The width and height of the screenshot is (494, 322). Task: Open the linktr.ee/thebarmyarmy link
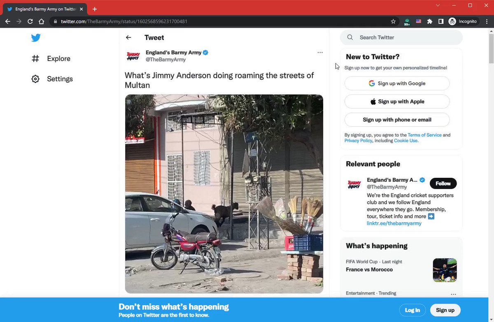point(394,223)
